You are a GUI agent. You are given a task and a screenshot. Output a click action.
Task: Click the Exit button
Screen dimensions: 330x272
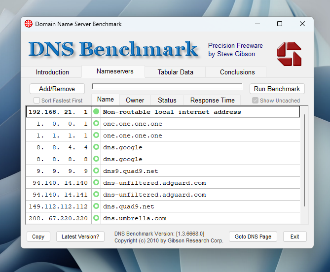coord(295,237)
